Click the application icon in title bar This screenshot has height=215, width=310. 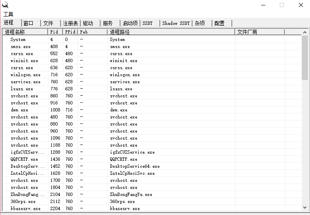coord(5,5)
